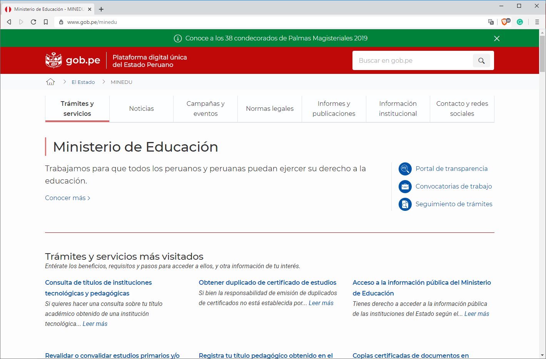Open the Normas legales tab
Screen dimensions: 546x359
click(x=270, y=109)
